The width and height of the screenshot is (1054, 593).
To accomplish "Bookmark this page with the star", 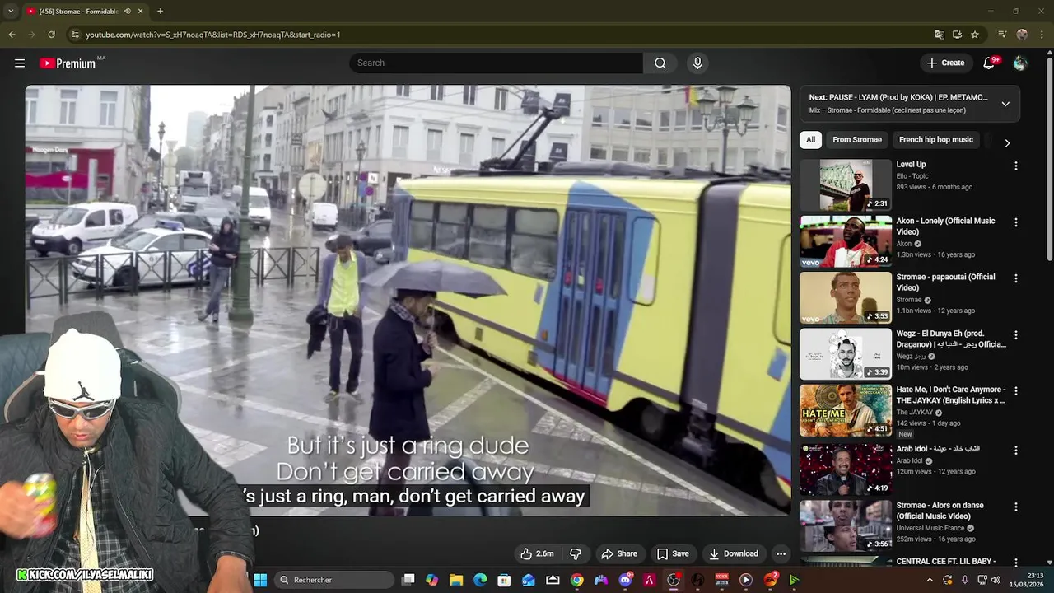I will tap(975, 35).
